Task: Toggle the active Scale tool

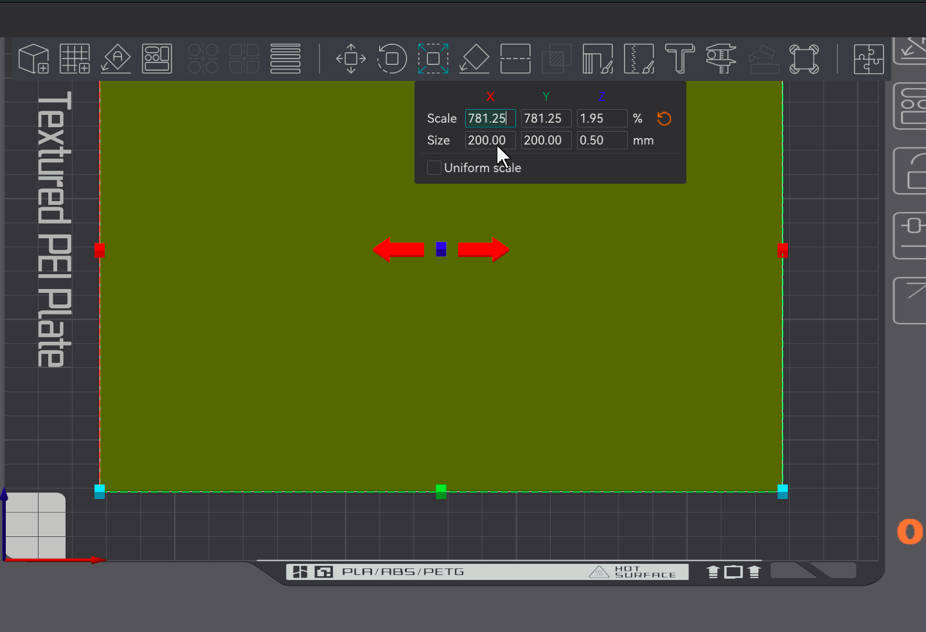Action: coord(433,58)
